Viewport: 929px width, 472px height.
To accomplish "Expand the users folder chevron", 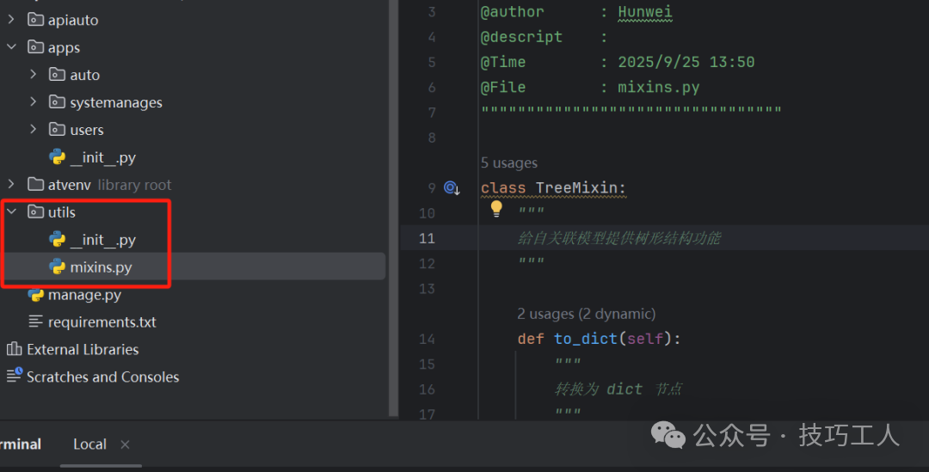I will click(x=34, y=129).
